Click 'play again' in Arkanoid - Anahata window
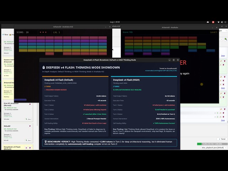228x171 pixels. (185, 73)
